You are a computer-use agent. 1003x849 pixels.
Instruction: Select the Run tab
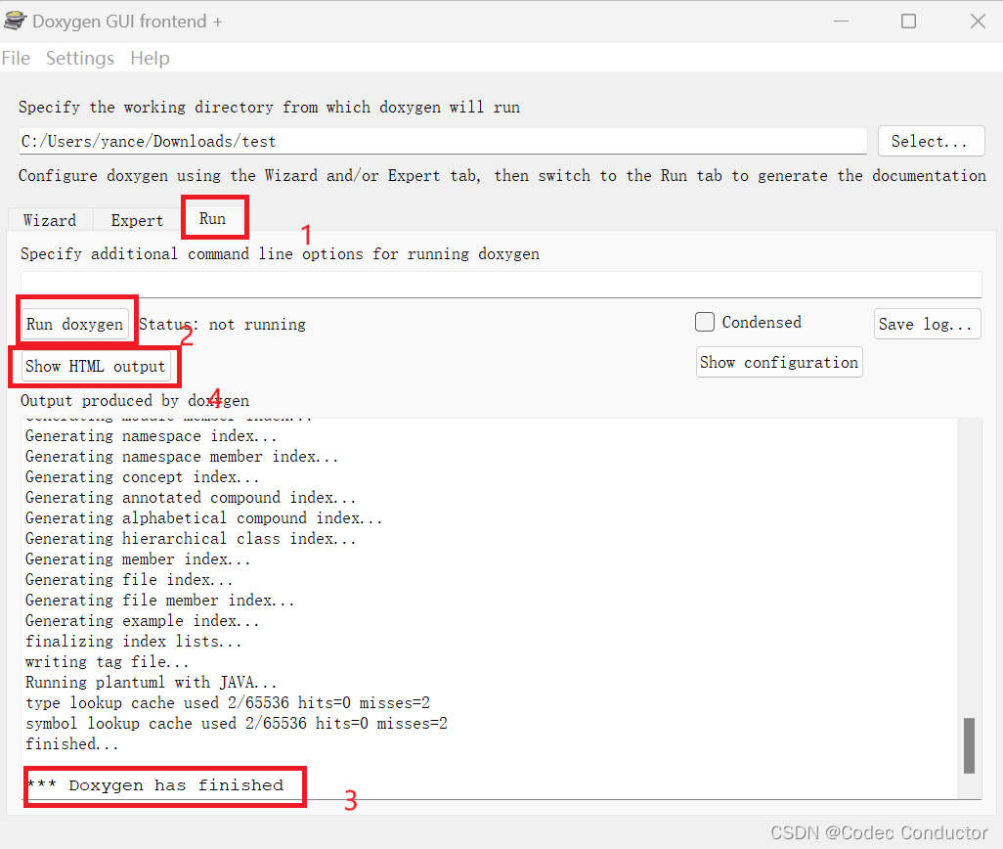[x=212, y=219]
